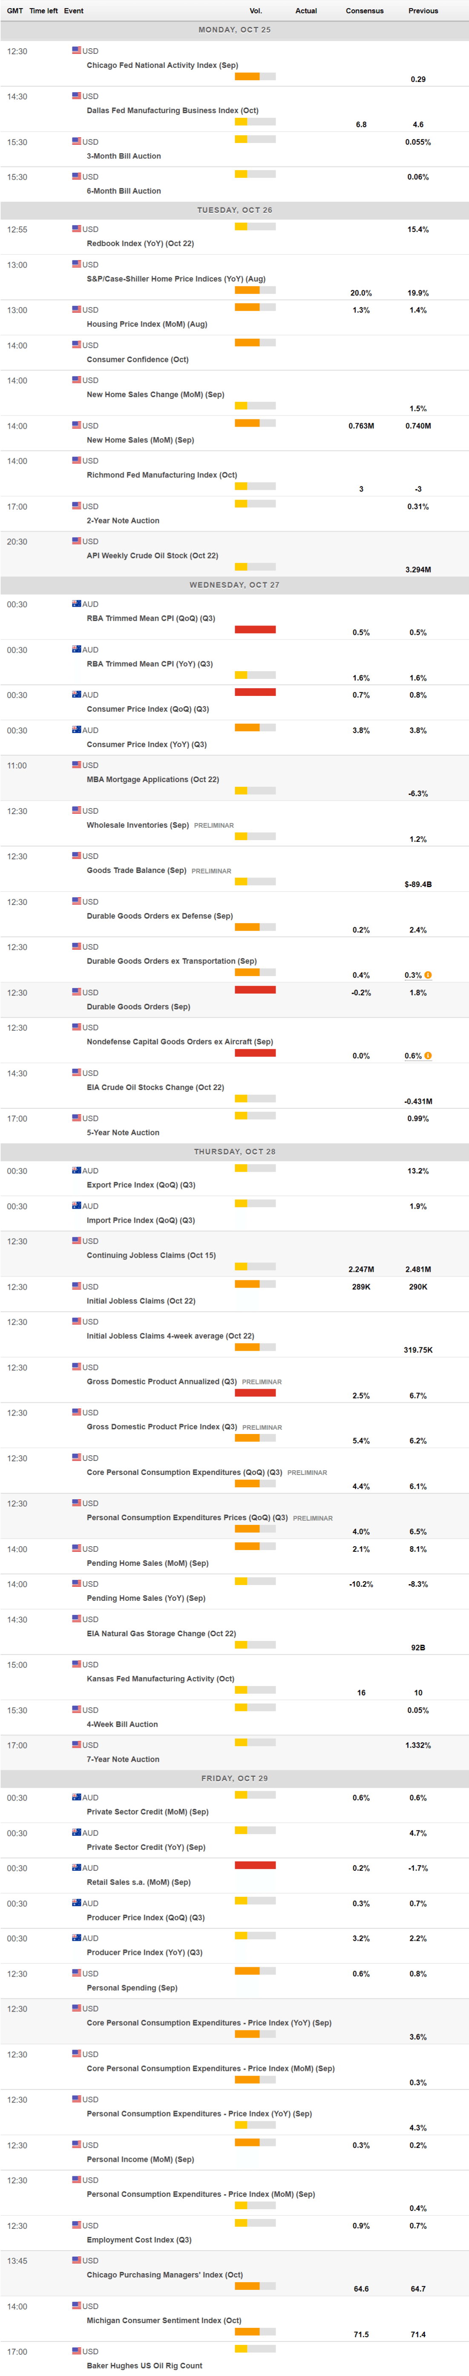Open Michigan Consumer Sentiment Index (Oct) event
469x2376 pixels.
point(164,2320)
